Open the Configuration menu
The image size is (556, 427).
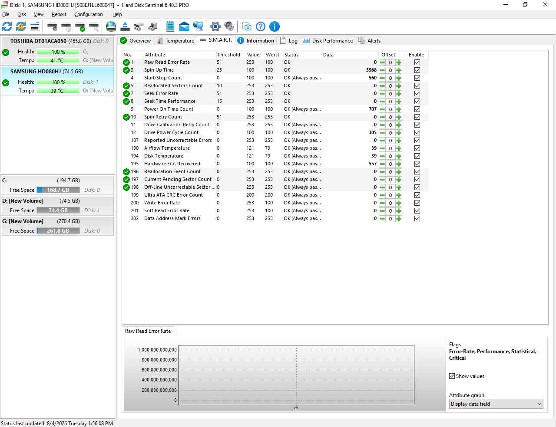[89, 14]
